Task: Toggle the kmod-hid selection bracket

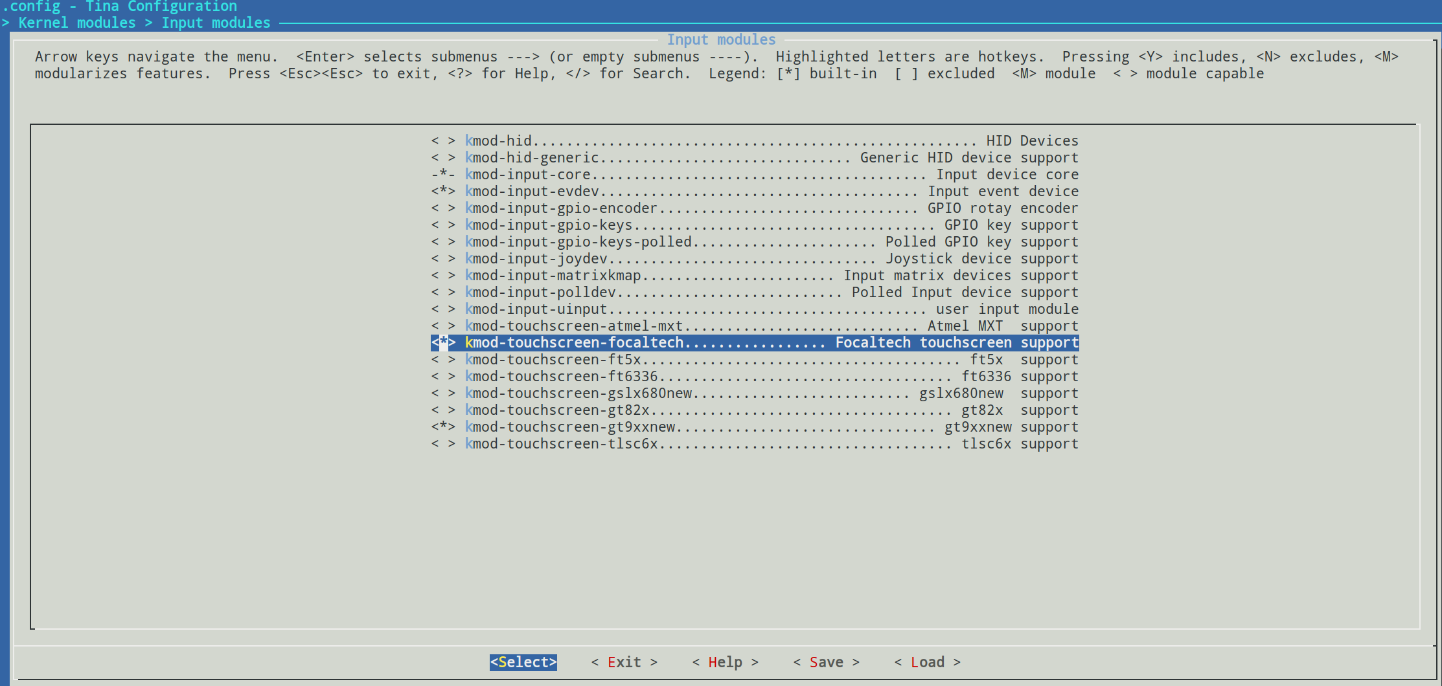Action: point(443,141)
